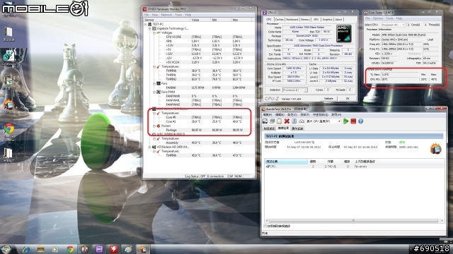Switch to the Memory tab in CPU-Z

tap(305, 20)
